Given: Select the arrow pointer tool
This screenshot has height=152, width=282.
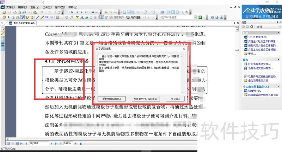Looking at the screenshot, I should coord(8,17).
